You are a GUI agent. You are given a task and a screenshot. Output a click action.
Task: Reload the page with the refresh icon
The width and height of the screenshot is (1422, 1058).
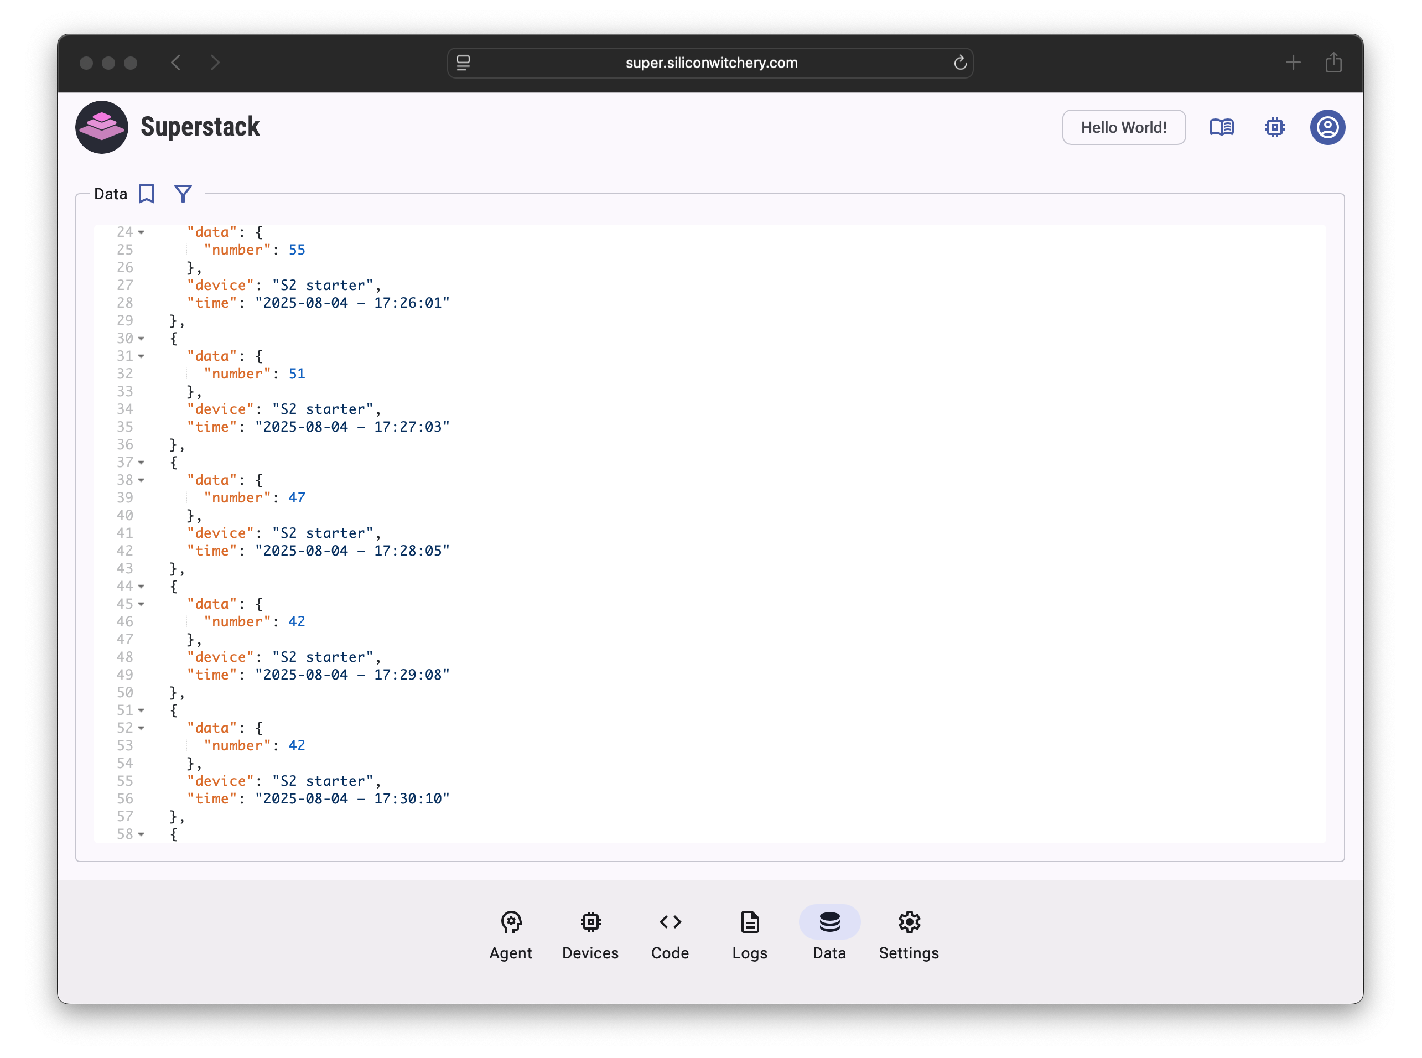[960, 63]
